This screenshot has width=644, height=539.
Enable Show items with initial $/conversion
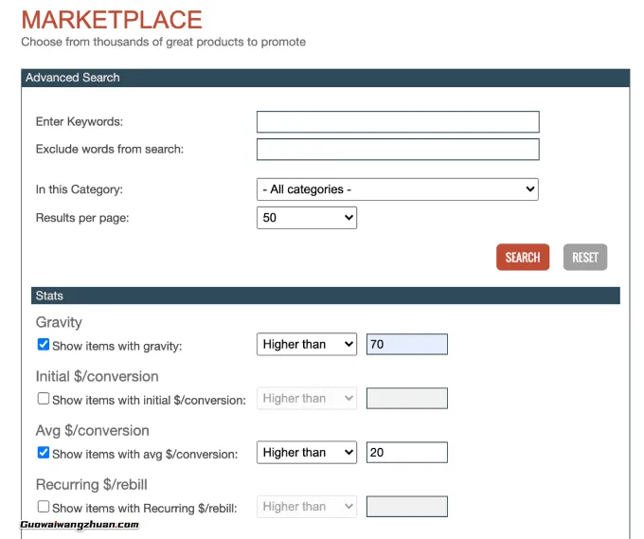[x=44, y=399]
